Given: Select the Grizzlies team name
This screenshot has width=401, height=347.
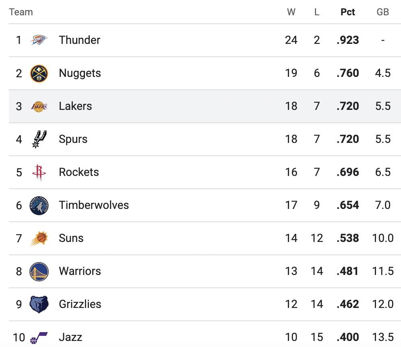Looking at the screenshot, I should click(x=80, y=304).
